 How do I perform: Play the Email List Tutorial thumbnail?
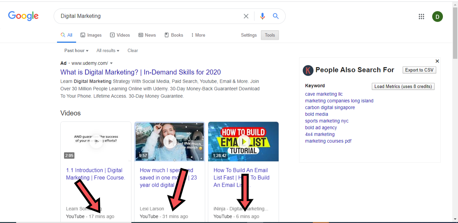click(x=243, y=142)
